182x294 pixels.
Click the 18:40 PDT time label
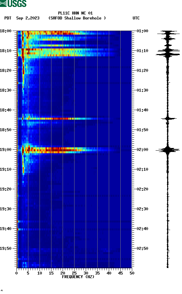pyautogui.click(x=6, y=110)
